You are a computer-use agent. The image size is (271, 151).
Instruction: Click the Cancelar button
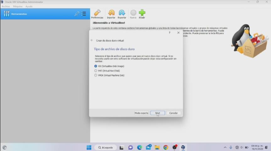point(174,113)
